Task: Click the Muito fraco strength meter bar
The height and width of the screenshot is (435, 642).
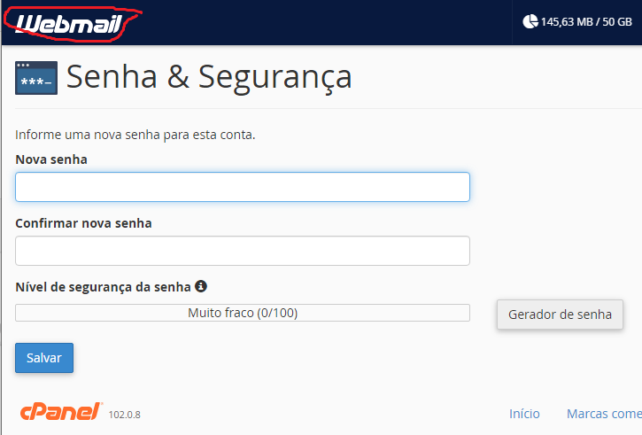Action: coord(243,313)
